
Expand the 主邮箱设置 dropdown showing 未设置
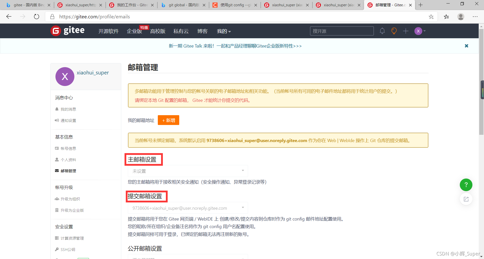188,171
